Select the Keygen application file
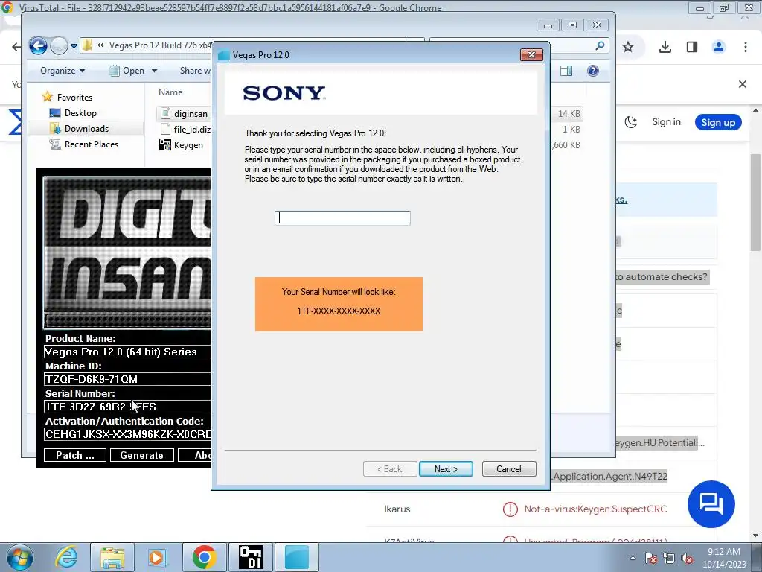The width and height of the screenshot is (762, 572). [182, 145]
